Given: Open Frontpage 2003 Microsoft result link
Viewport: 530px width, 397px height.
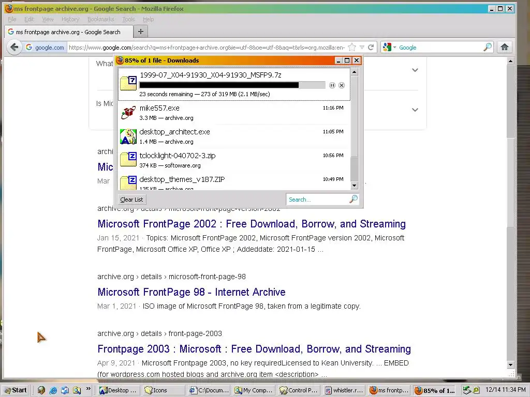Looking at the screenshot, I should [254, 349].
